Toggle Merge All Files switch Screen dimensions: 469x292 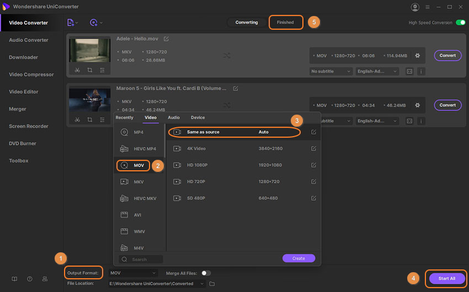[206, 273]
